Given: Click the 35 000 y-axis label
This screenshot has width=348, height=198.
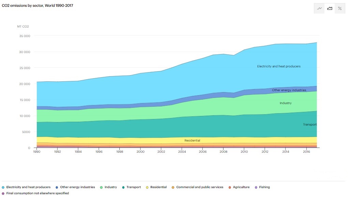Looking at the screenshot, I should 25,36.
